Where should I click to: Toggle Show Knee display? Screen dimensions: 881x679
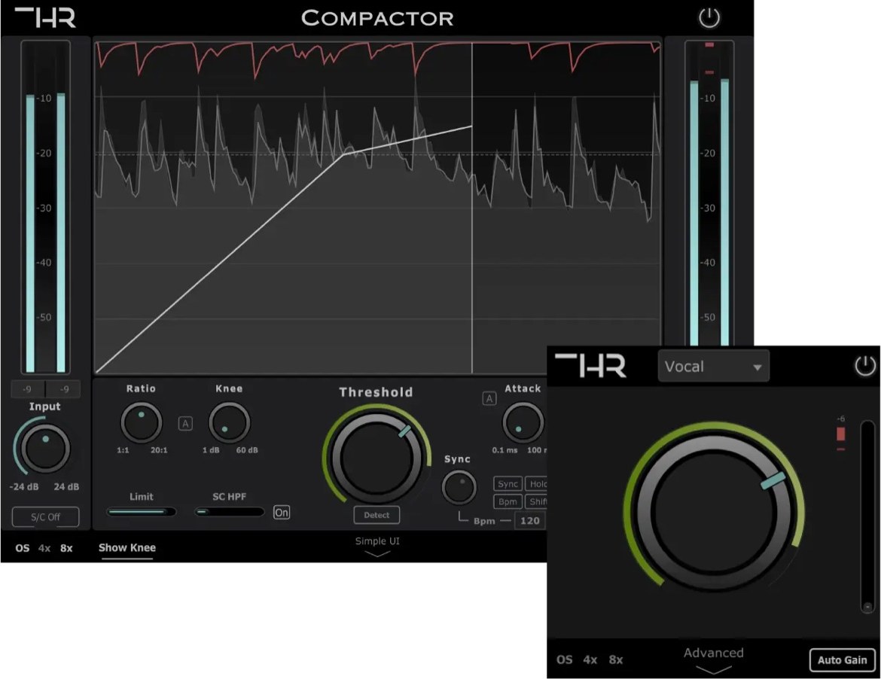[x=127, y=547]
